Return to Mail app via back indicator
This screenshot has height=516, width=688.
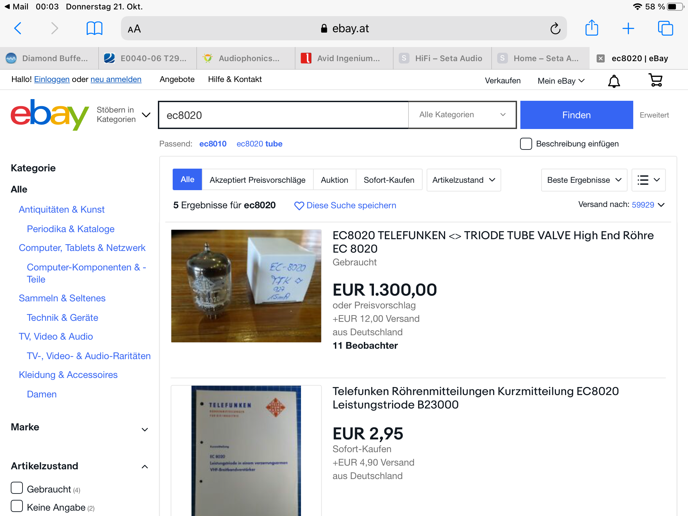pyautogui.click(x=16, y=7)
